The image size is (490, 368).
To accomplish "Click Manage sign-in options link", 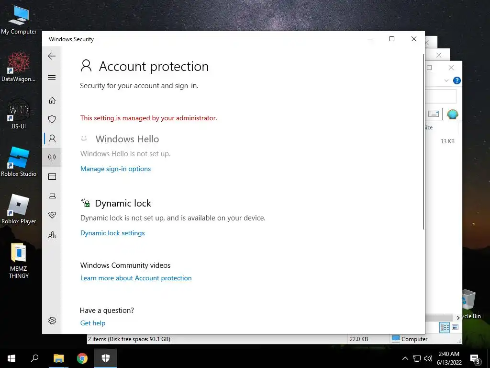I will (116, 169).
